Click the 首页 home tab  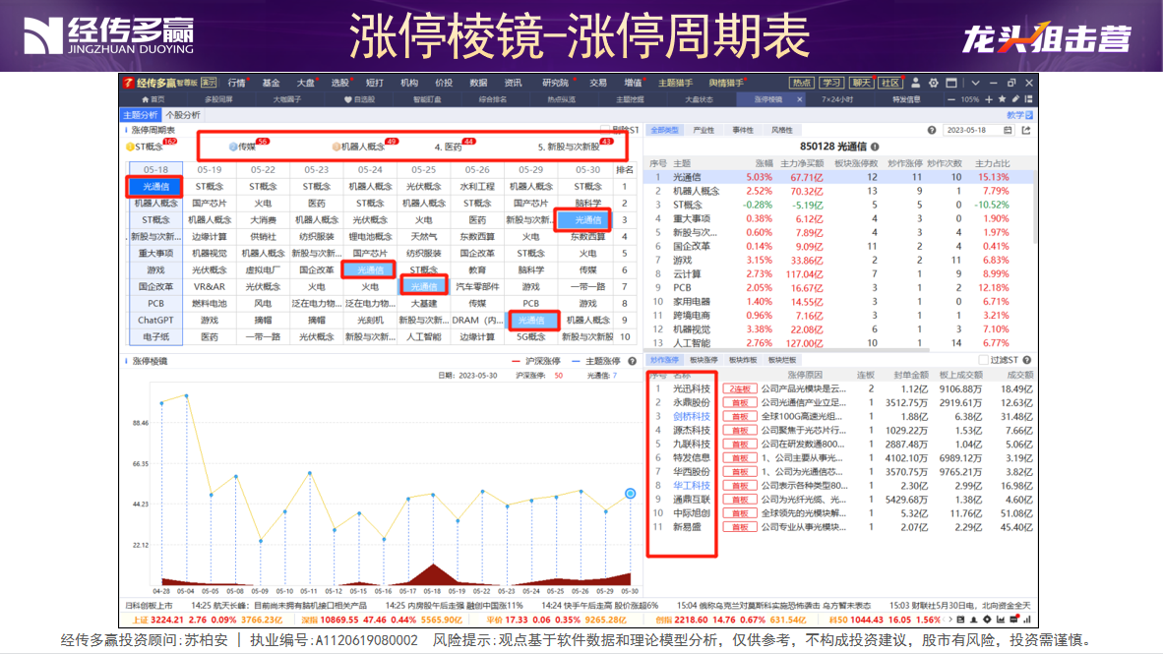click(x=153, y=98)
